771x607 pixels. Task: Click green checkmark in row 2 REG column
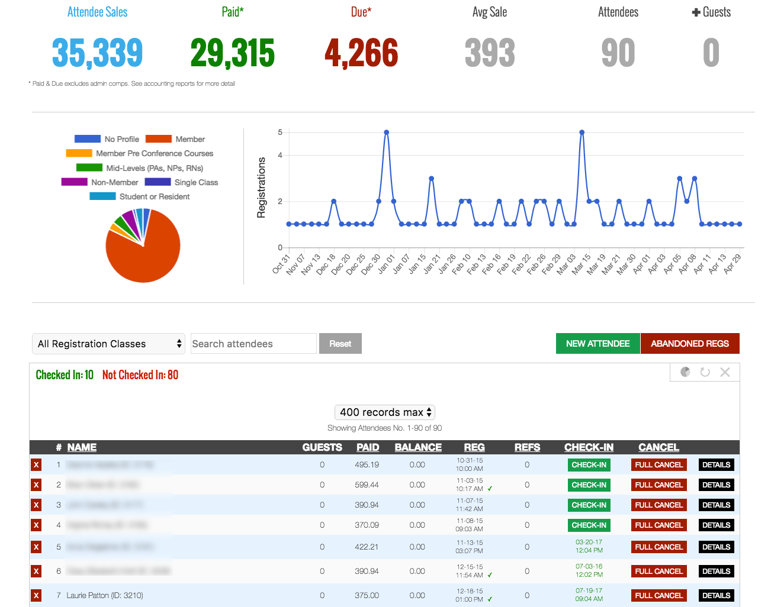[x=490, y=489]
